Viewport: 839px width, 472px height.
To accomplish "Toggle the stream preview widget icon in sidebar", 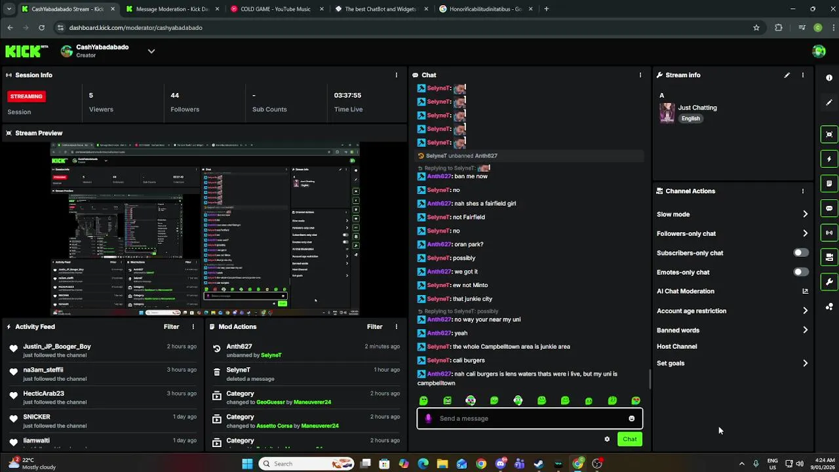I will click(x=829, y=134).
